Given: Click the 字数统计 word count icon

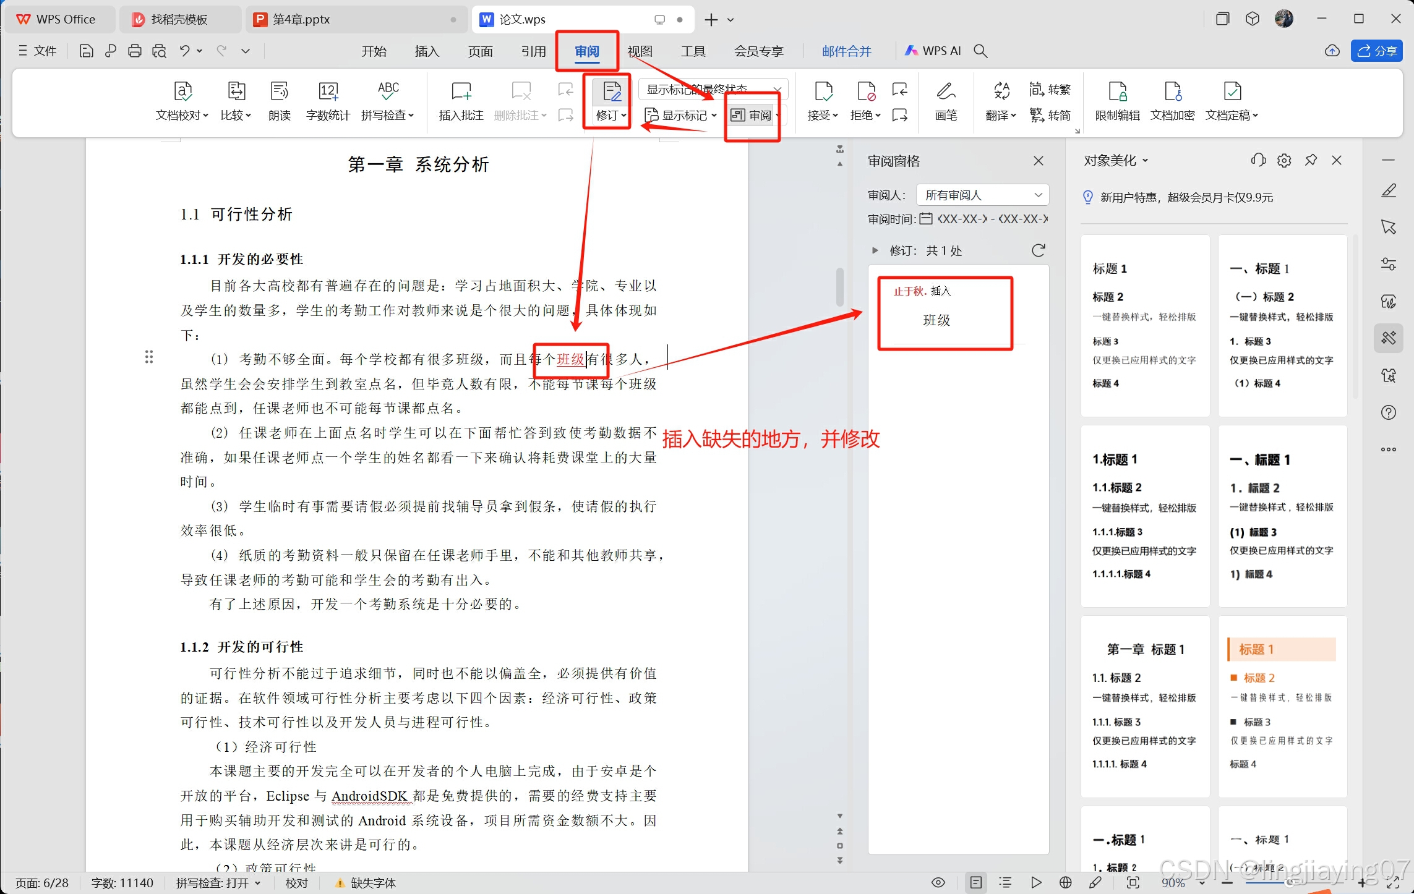Looking at the screenshot, I should (x=328, y=92).
